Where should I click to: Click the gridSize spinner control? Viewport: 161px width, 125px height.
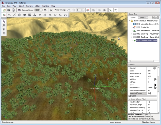(155, 79)
